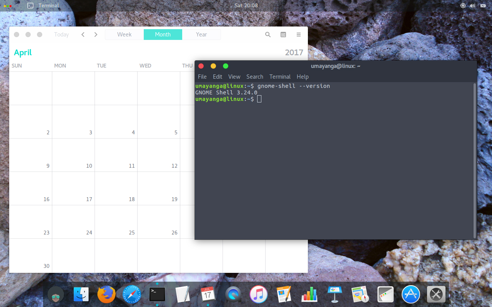Click the Terminal title 'umayanga@linux: ~'
Image resolution: width=492 pixels, height=307 pixels.
pyautogui.click(x=336, y=66)
